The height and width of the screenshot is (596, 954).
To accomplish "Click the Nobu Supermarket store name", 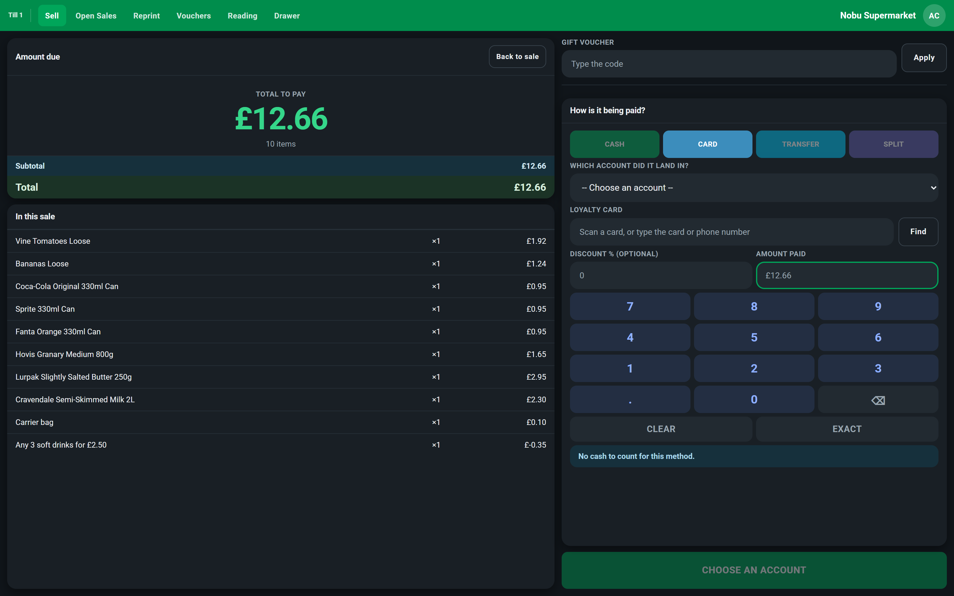I will coord(877,15).
